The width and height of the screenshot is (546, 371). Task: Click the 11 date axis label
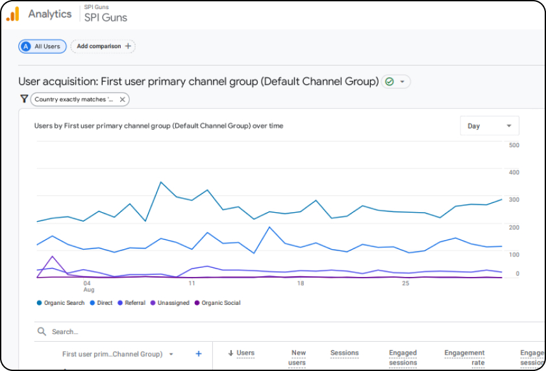(x=192, y=283)
